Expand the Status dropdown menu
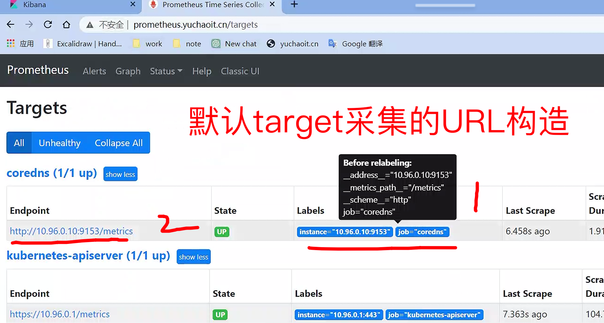Screen dimensions: 604x323 [x=166, y=71]
